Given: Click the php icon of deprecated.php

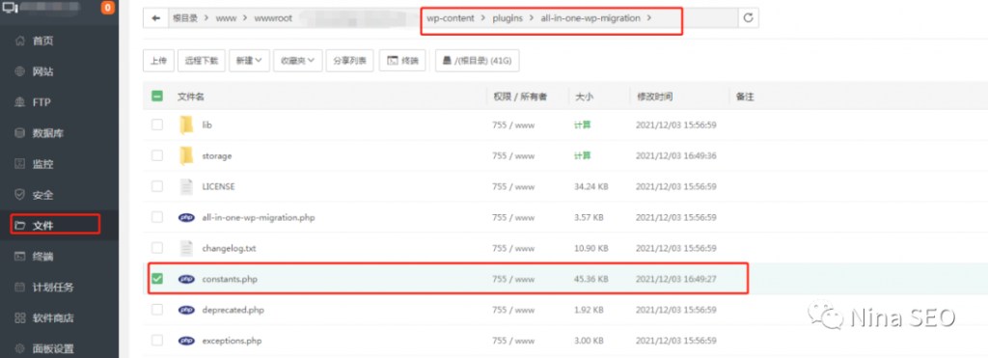Looking at the screenshot, I should pyautogui.click(x=186, y=310).
